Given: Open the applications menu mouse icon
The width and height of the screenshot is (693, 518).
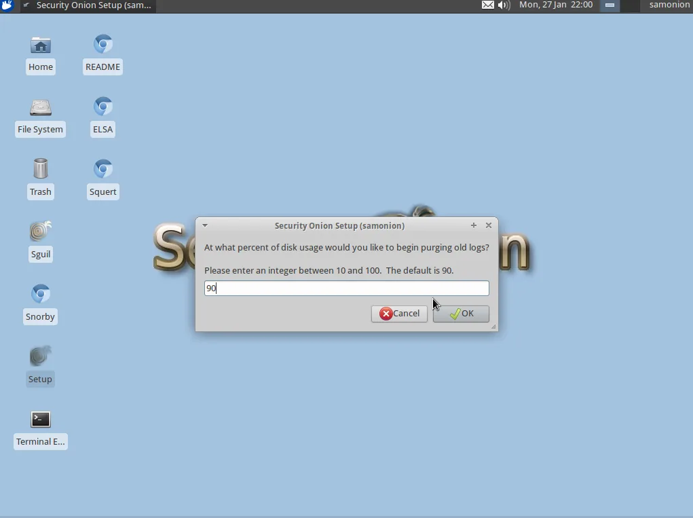Looking at the screenshot, I should 7,5.
